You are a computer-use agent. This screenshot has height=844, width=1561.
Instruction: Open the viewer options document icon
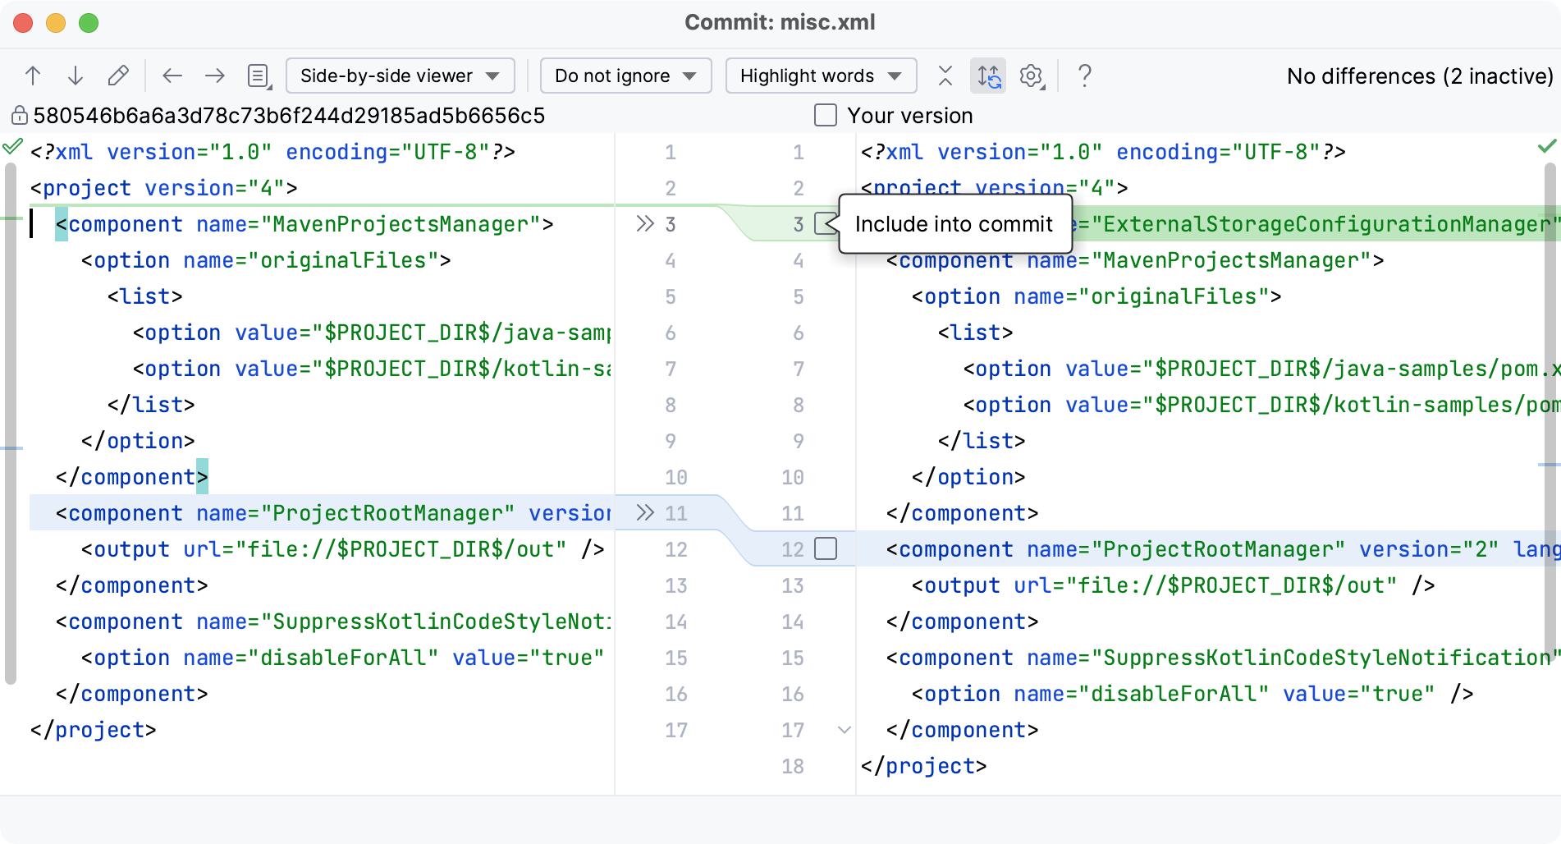(x=257, y=76)
